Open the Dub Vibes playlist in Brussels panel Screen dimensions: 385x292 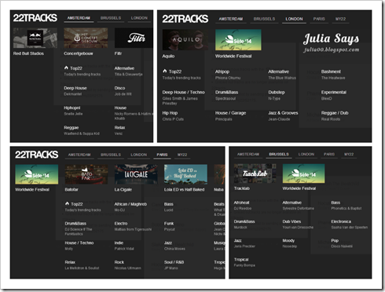(x=298, y=224)
